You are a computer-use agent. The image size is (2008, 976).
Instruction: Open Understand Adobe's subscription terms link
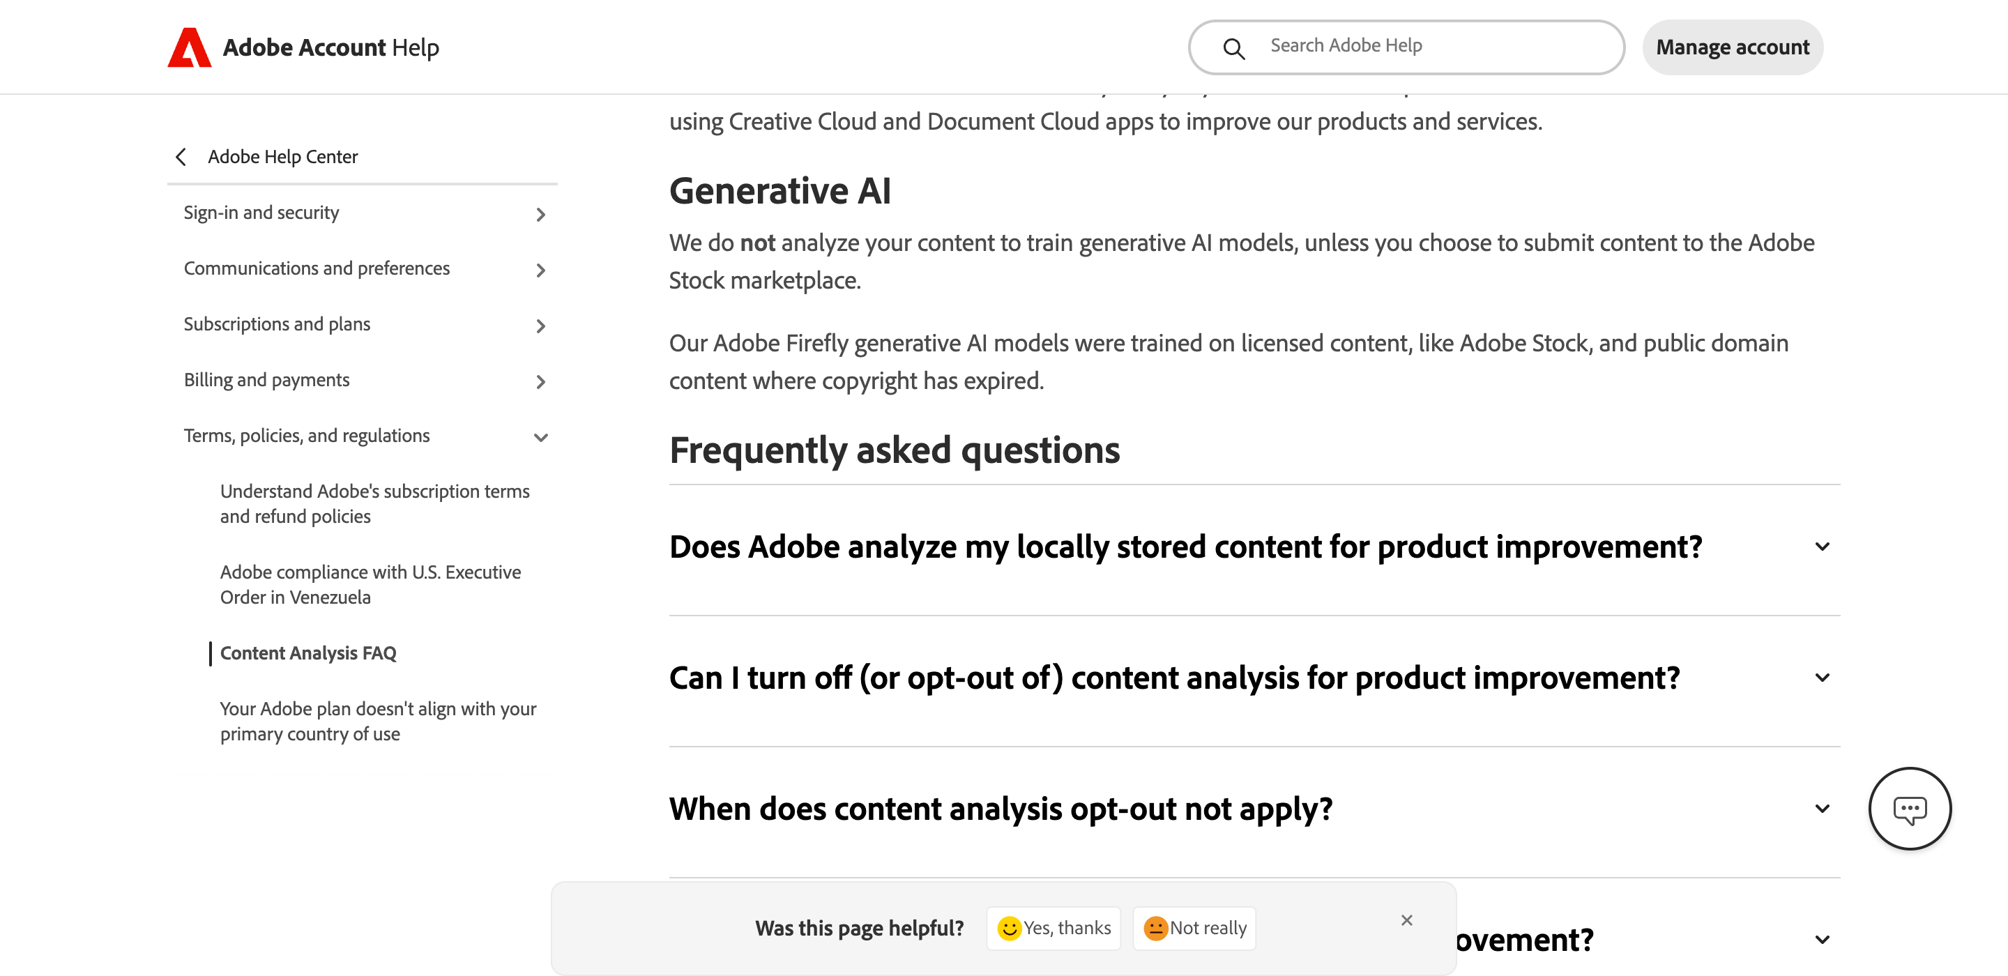pos(375,503)
